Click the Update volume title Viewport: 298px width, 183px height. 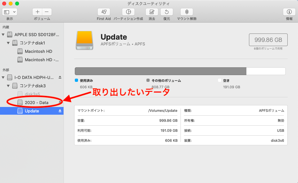coord(114,37)
